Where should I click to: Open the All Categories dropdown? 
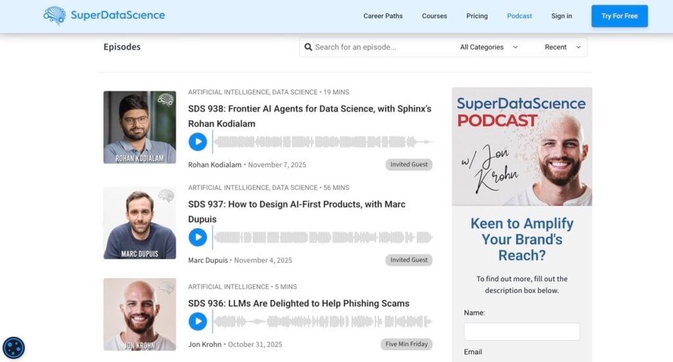(489, 47)
